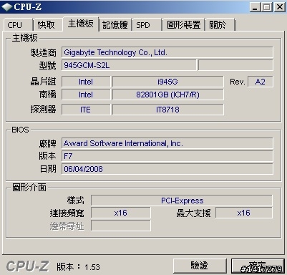
Task: Open the 快取 tab
Action: (48, 25)
